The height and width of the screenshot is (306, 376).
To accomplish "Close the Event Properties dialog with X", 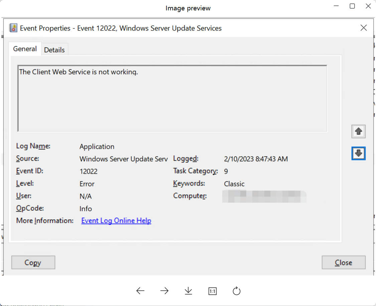I will pyautogui.click(x=364, y=28).
